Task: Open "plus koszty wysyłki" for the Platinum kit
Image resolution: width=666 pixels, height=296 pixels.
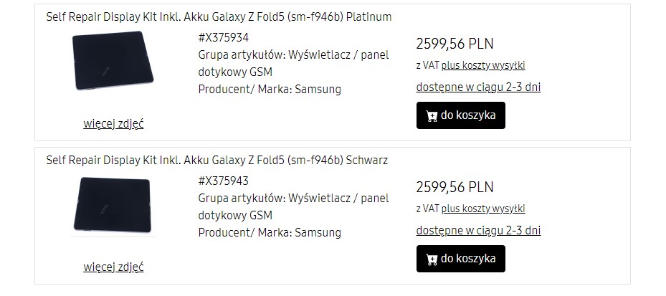Action: coord(483,65)
